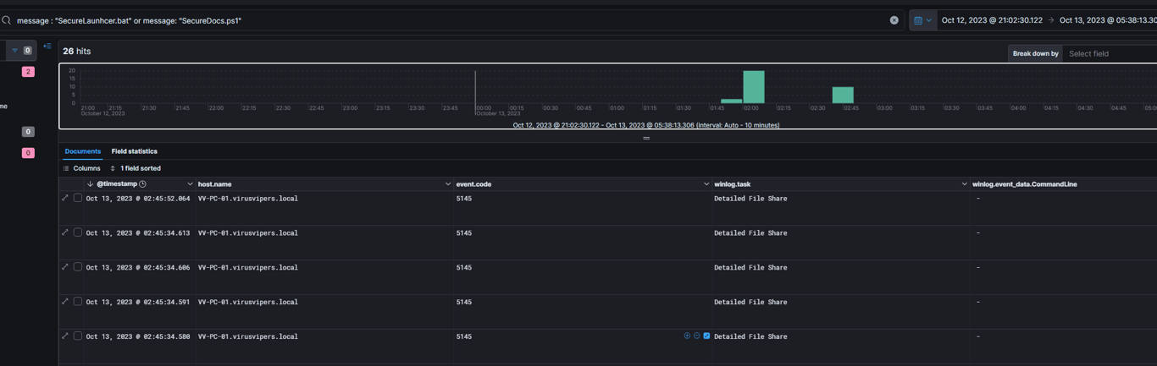Expand the first document row details
Screen dimensions: 1157x366
(65, 198)
